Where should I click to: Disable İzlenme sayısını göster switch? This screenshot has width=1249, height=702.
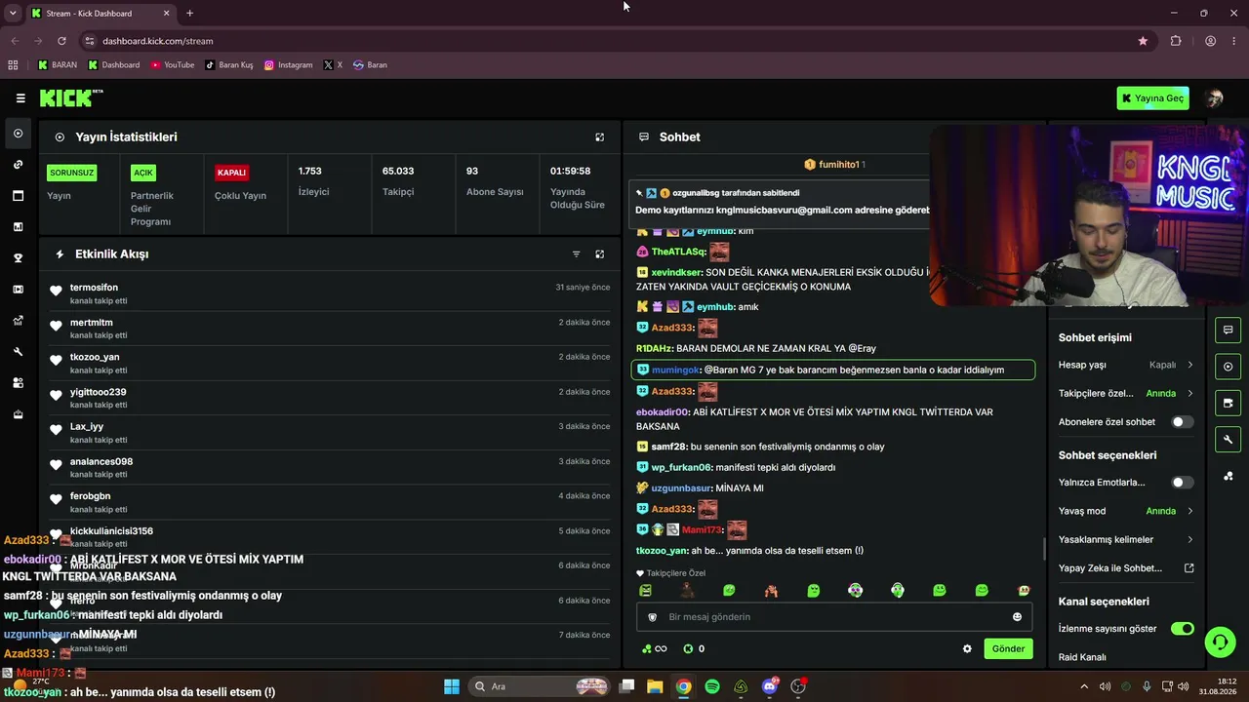tap(1182, 629)
